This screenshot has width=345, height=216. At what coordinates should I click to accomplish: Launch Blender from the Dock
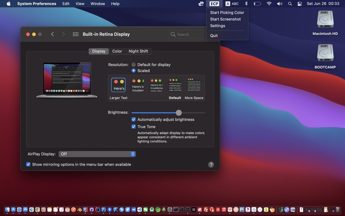pyautogui.click(x=79, y=210)
